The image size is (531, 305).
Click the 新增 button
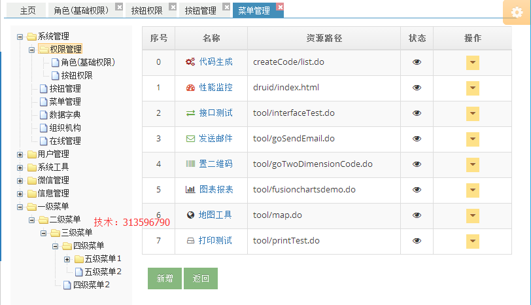pos(165,278)
